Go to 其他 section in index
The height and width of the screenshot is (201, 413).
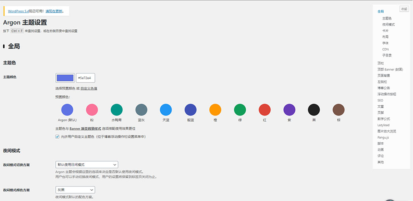tap(381, 162)
